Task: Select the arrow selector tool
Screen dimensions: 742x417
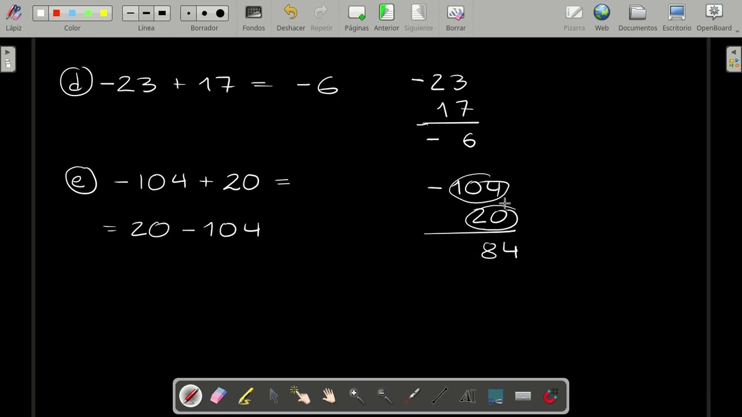Action: (x=274, y=396)
